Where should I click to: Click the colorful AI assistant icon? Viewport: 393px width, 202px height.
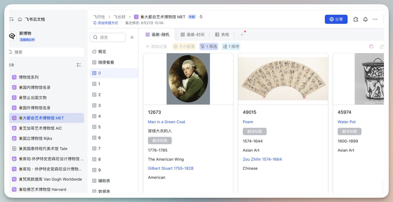click(371, 46)
